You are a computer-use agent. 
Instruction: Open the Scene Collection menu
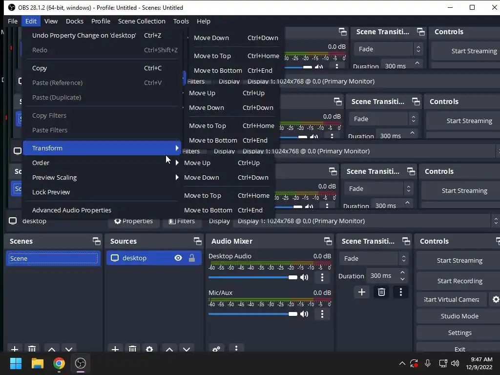142,21
